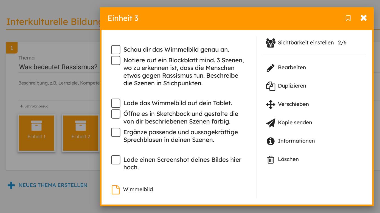Tick the 'Öffne es in Sketchbock' checkbox
Image resolution: width=380 pixels, height=213 pixels.
[x=116, y=114]
